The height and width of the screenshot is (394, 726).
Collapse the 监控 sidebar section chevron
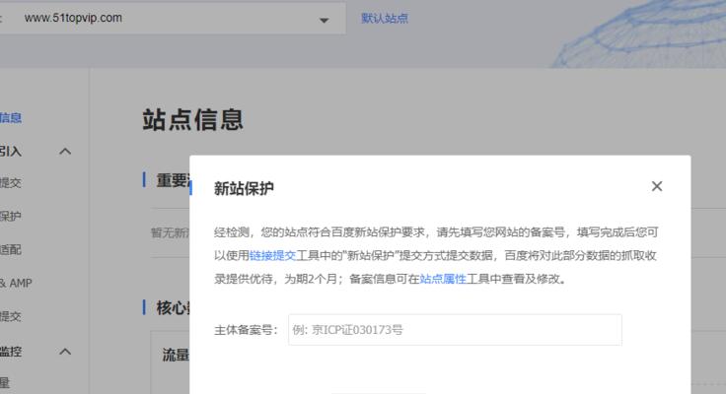[x=65, y=352]
